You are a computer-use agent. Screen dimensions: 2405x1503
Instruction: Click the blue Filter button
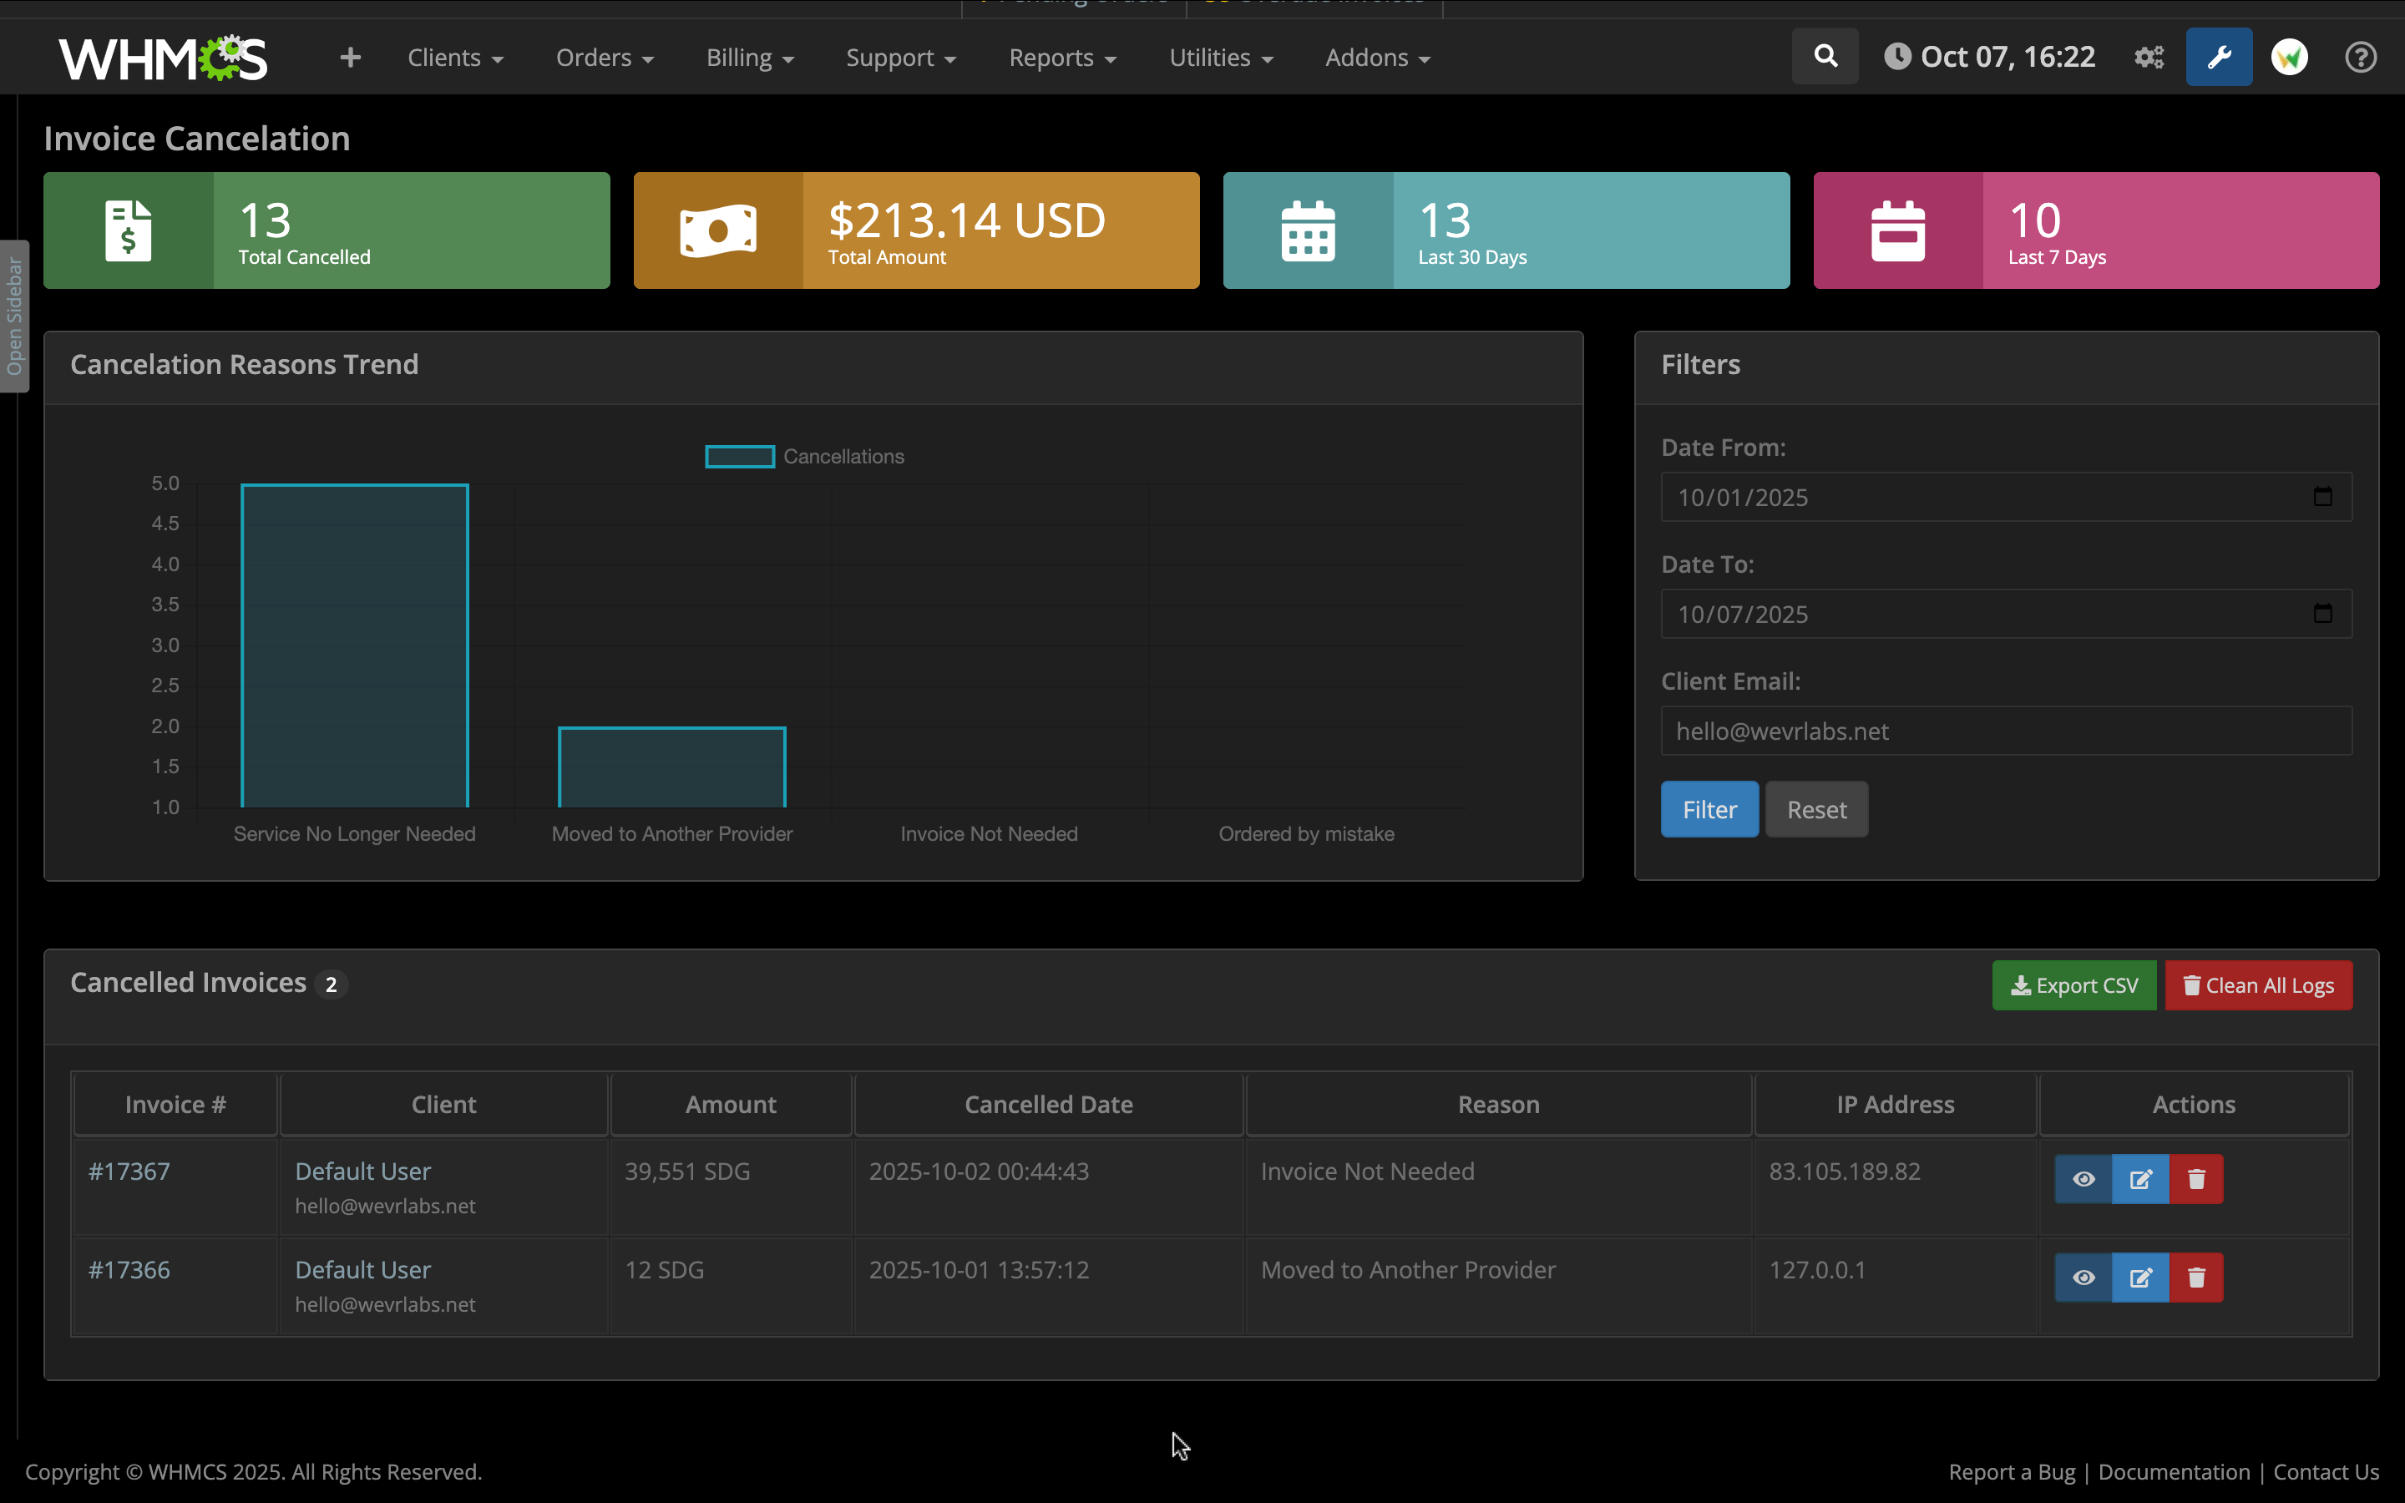tap(1709, 809)
